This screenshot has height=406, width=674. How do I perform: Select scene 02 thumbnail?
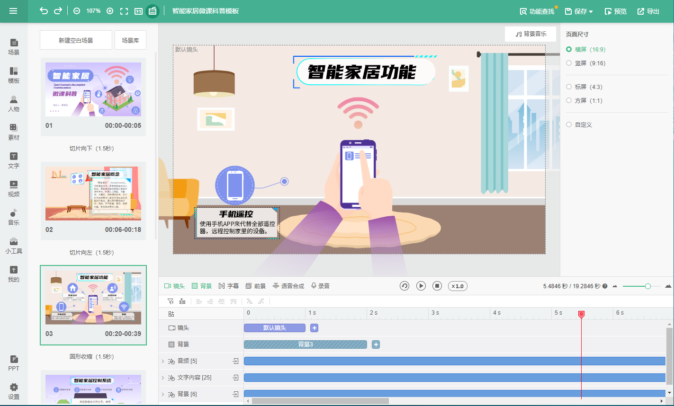coord(93,194)
